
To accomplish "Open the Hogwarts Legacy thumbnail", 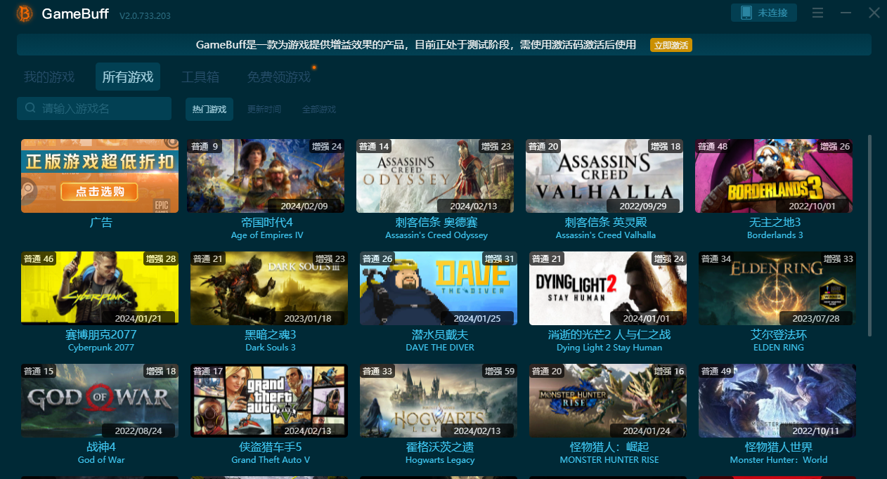I will (439, 400).
